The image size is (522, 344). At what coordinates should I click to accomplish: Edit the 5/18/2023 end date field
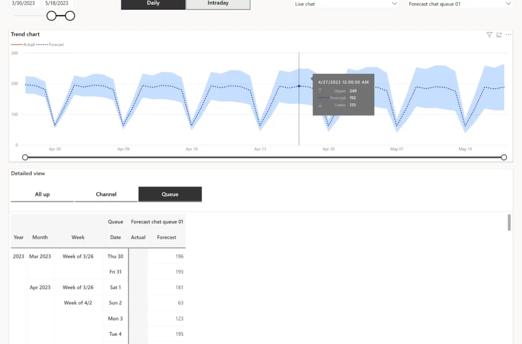click(57, 4)
